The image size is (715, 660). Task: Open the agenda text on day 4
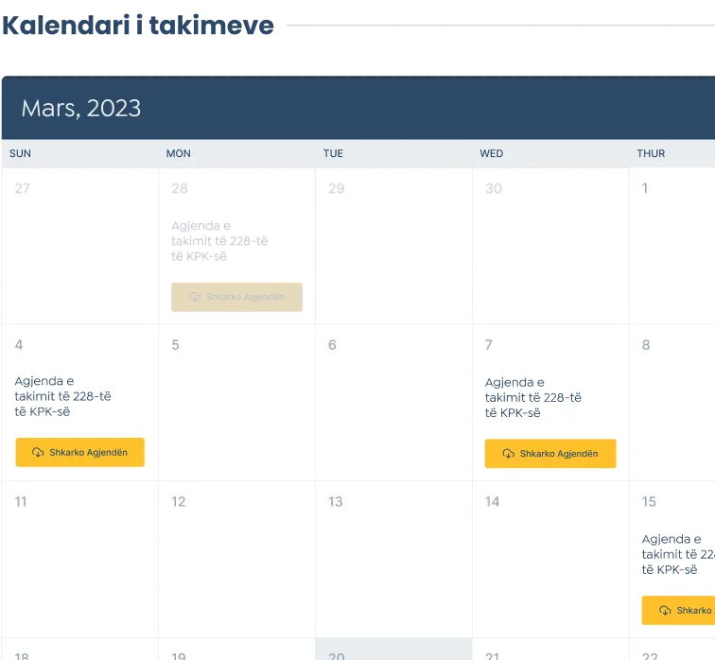coord(63,396)
